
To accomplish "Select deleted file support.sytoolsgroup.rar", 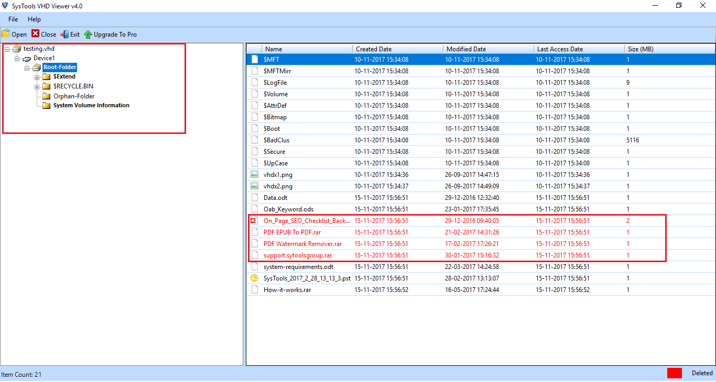I will (298, 255).
